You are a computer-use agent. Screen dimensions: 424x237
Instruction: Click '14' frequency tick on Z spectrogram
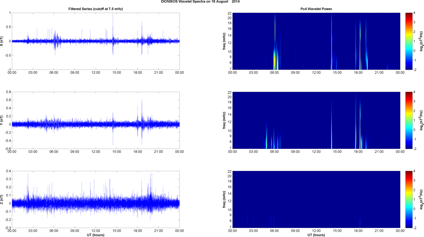coord(229,194)
